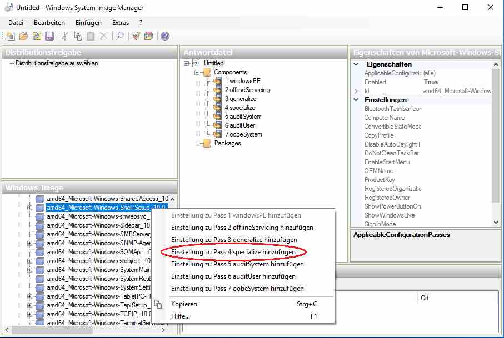Click the Enabled True value
The height and width of the screenshot is (338, 504).
tap(431, 82)
